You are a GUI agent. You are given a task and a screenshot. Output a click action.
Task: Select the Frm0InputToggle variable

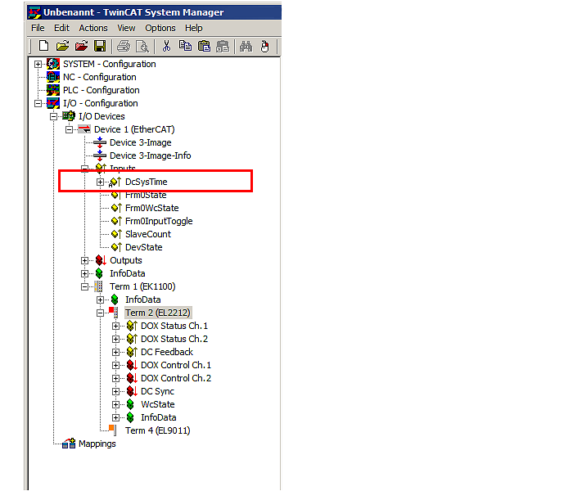[159, 221]
